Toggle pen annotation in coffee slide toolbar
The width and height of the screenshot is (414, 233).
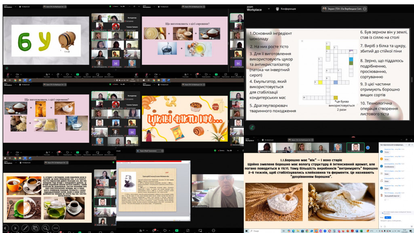pyautogui.click(x=25, y=227)
